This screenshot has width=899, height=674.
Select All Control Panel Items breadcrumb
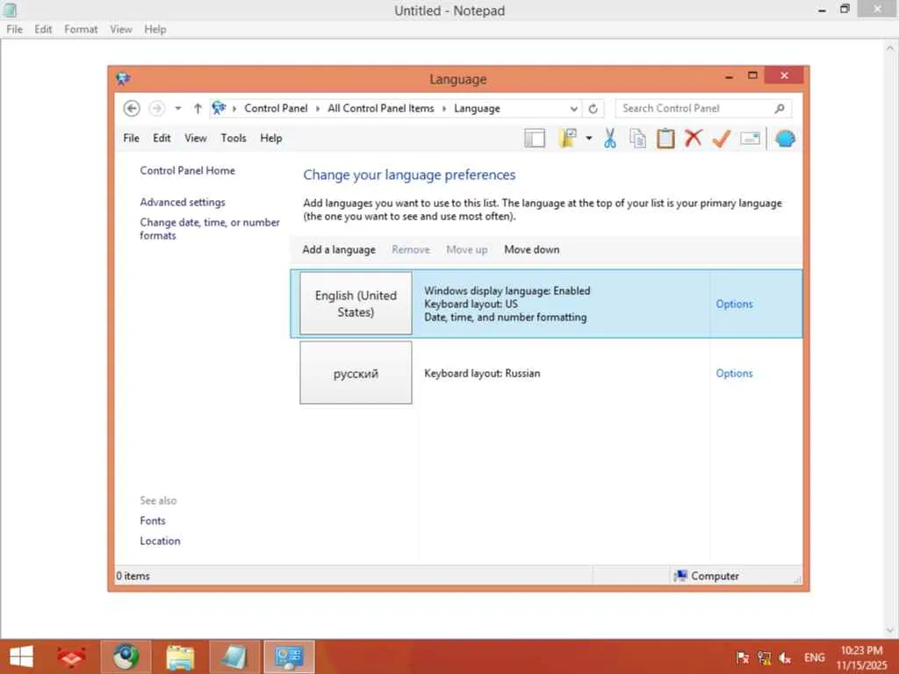(381, 108)
